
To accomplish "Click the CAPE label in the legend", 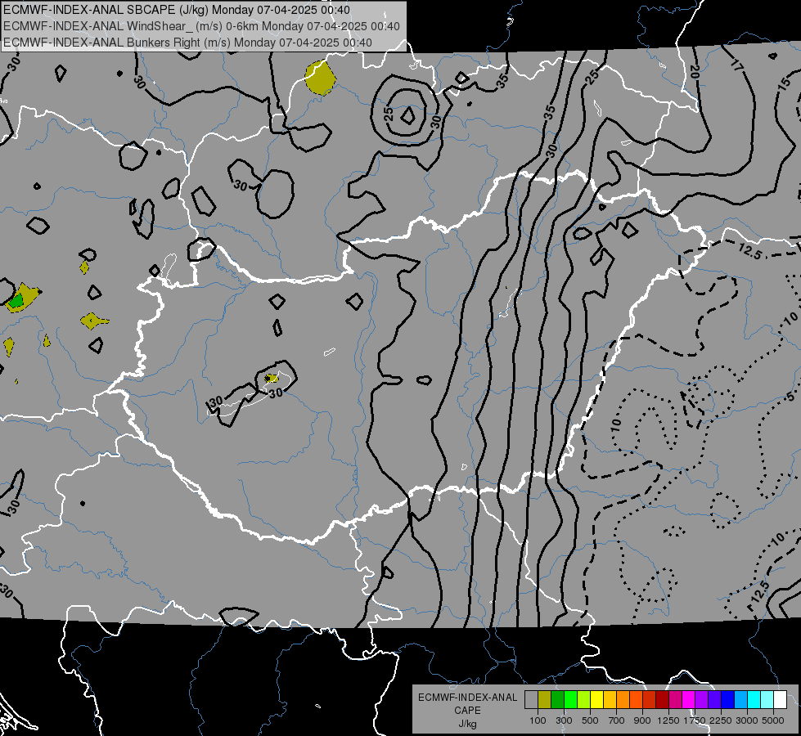I will [467, 711].
